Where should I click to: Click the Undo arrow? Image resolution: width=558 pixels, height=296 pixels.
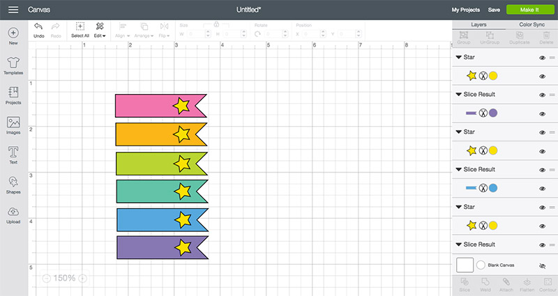[38, 26]
